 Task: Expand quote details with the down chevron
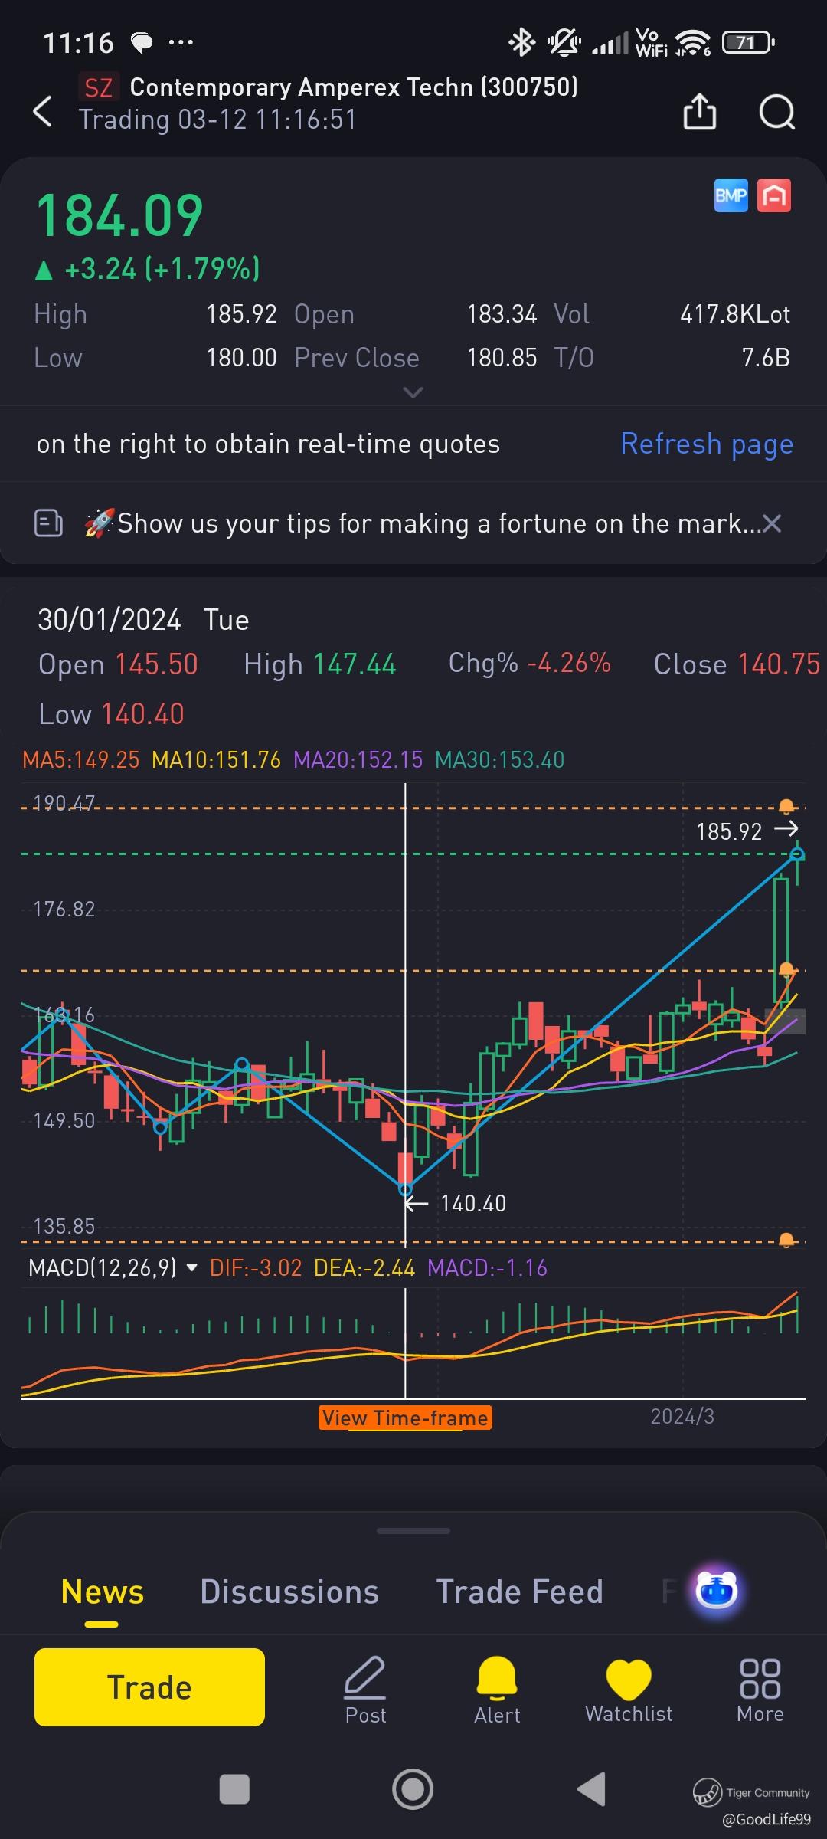click(413, 392)
